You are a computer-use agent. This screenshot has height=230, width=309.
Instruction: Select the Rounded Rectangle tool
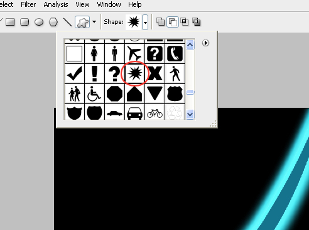point(24,22)
